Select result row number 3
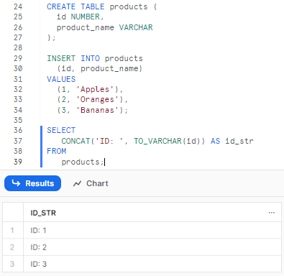The height and width of the screenshot is (276, 284). [12, 264]
